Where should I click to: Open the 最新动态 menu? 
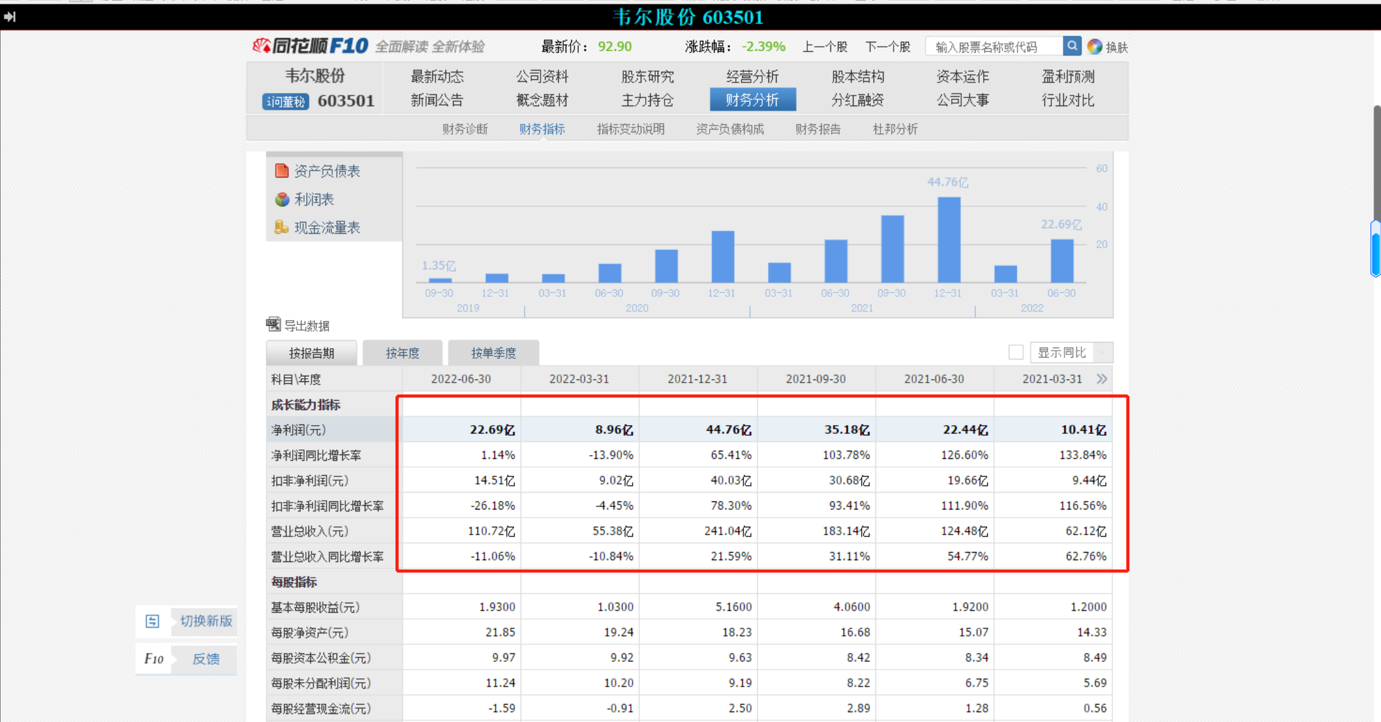(x=437, y=76)
